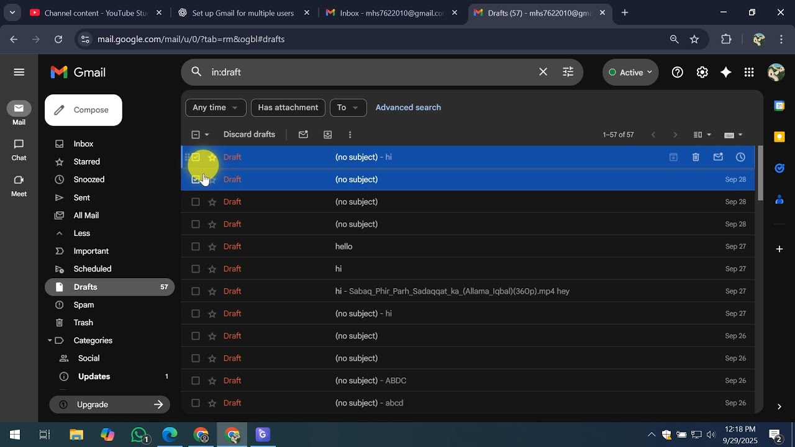The width and height of the screenshot is (795, 447).
Task: Open the Chat section in left rail
Action: click(19, 149)
